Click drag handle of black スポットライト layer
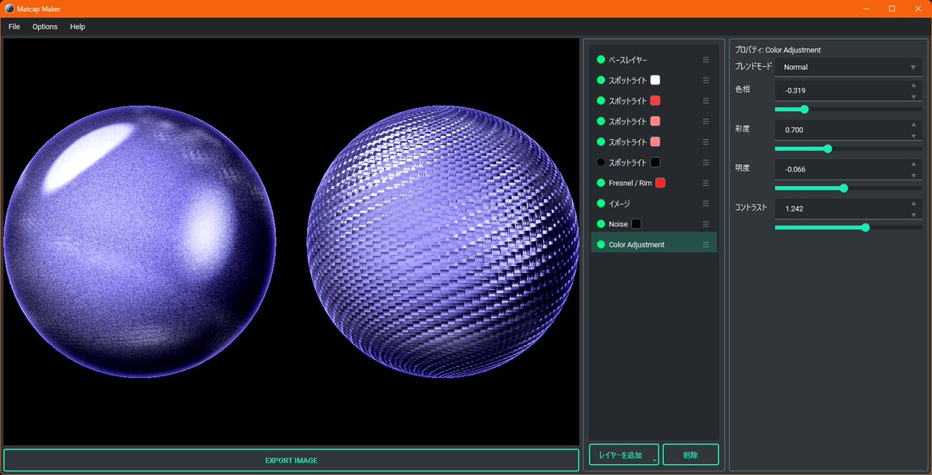This screenshot has width=932, height=475. [706, 162]
